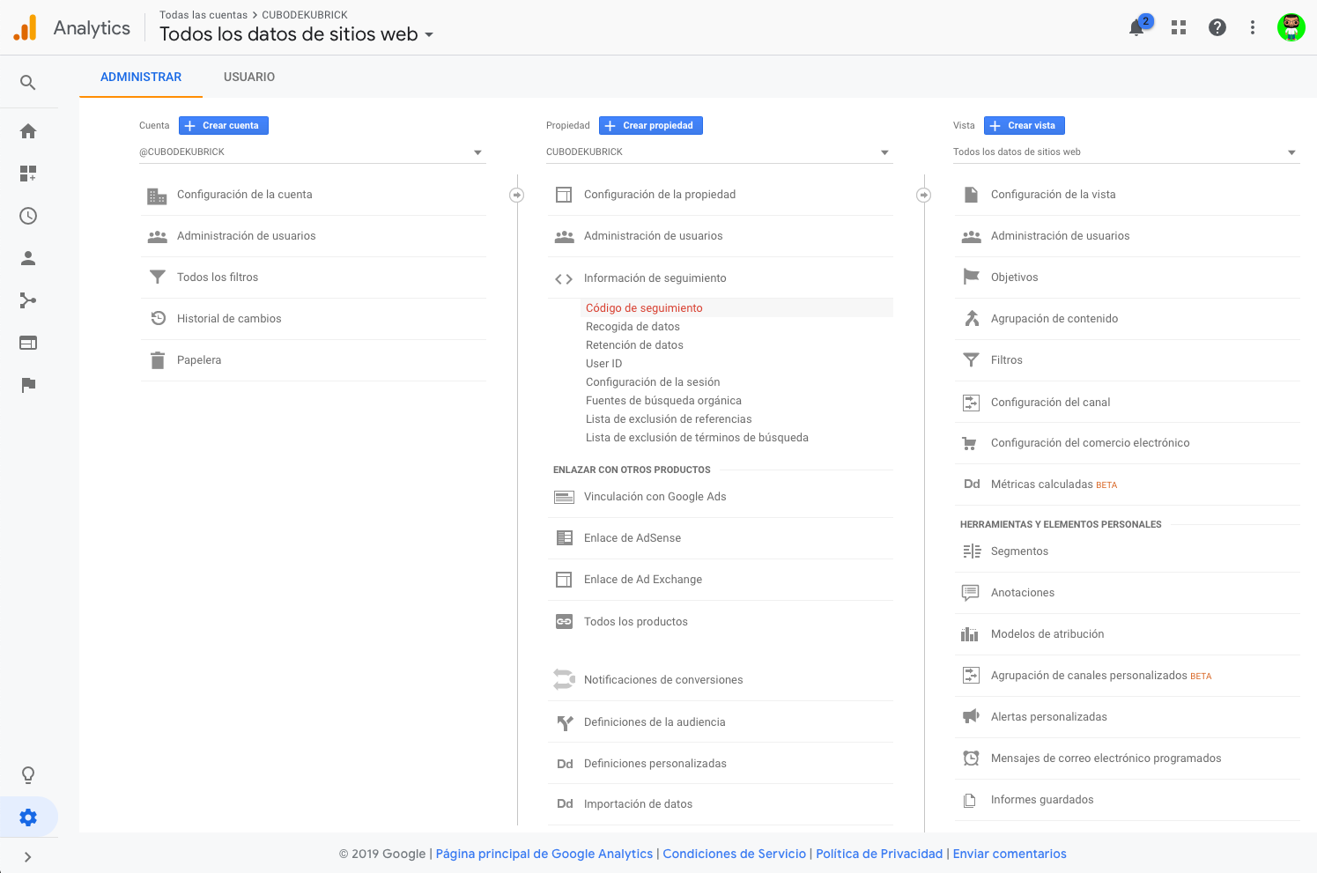Screen dimensions: 1317x873
Task: Select Retención de datos submenu item
Action: 634,345
